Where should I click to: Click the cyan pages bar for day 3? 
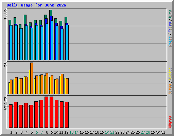(21, 44)
